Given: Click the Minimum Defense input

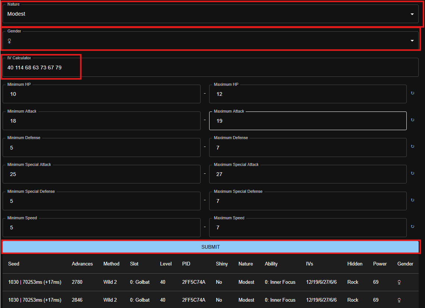Looking at the screenshot, I should 101,148.
